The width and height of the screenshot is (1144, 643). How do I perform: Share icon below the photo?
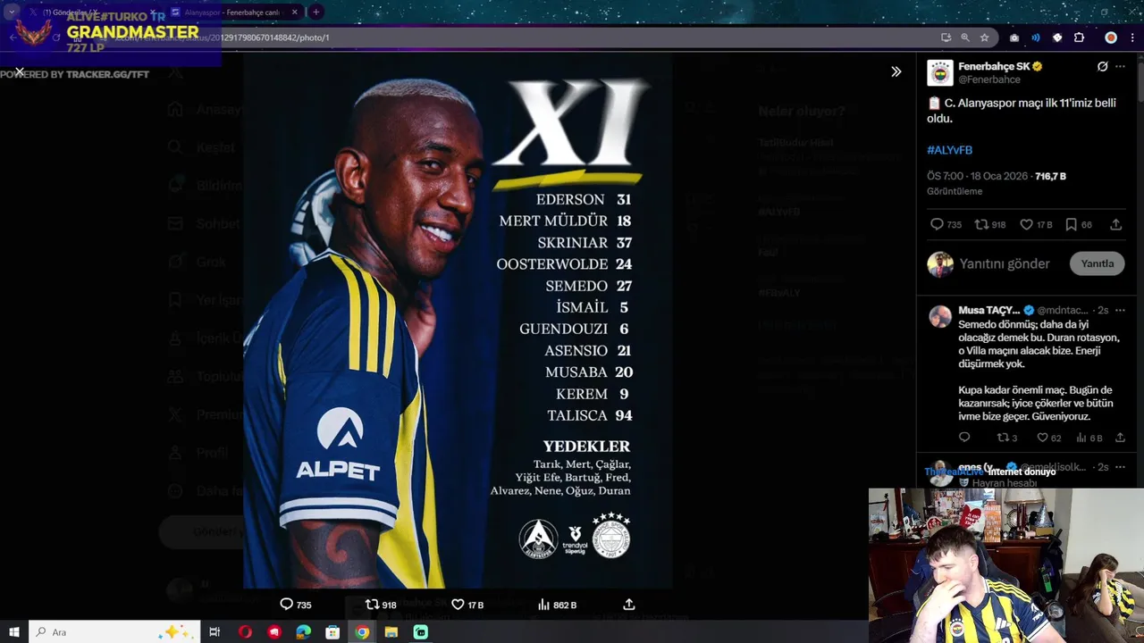pos(629,605)
